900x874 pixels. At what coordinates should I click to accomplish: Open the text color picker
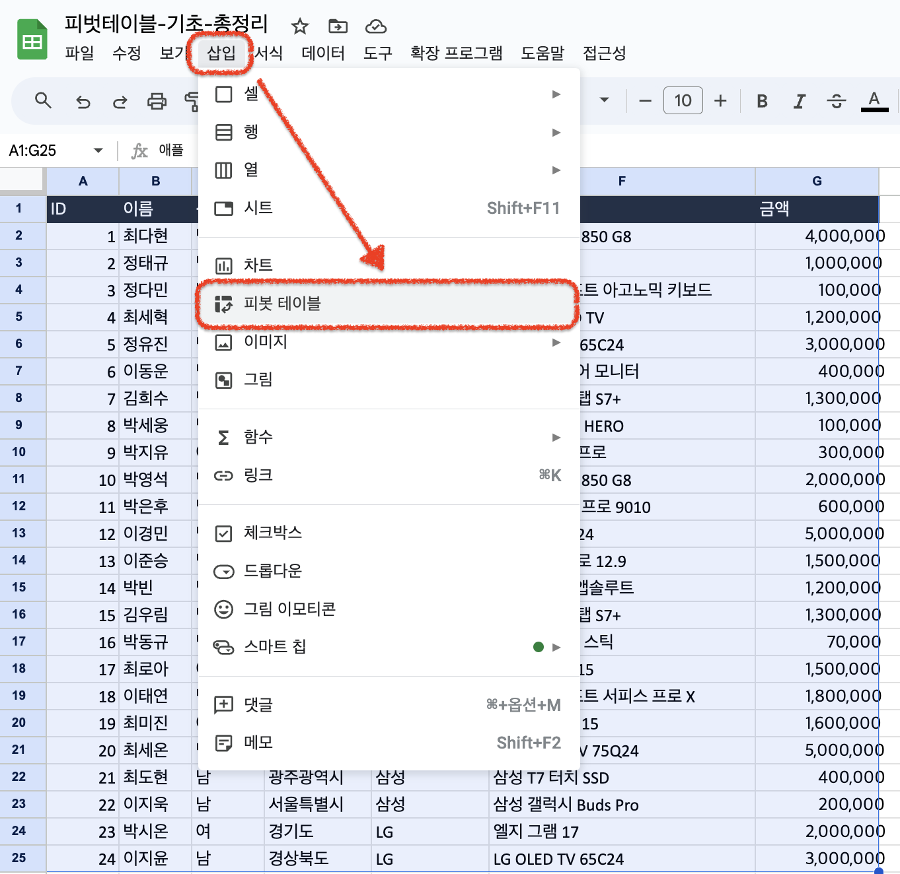874,100
